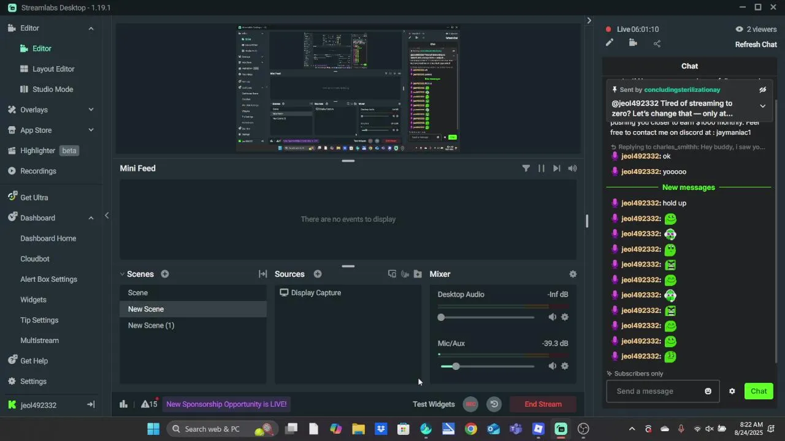Add a new source with the plus icon
This screenshot has height=441, width=785.
pyautogui.click(x=318, y=274)
